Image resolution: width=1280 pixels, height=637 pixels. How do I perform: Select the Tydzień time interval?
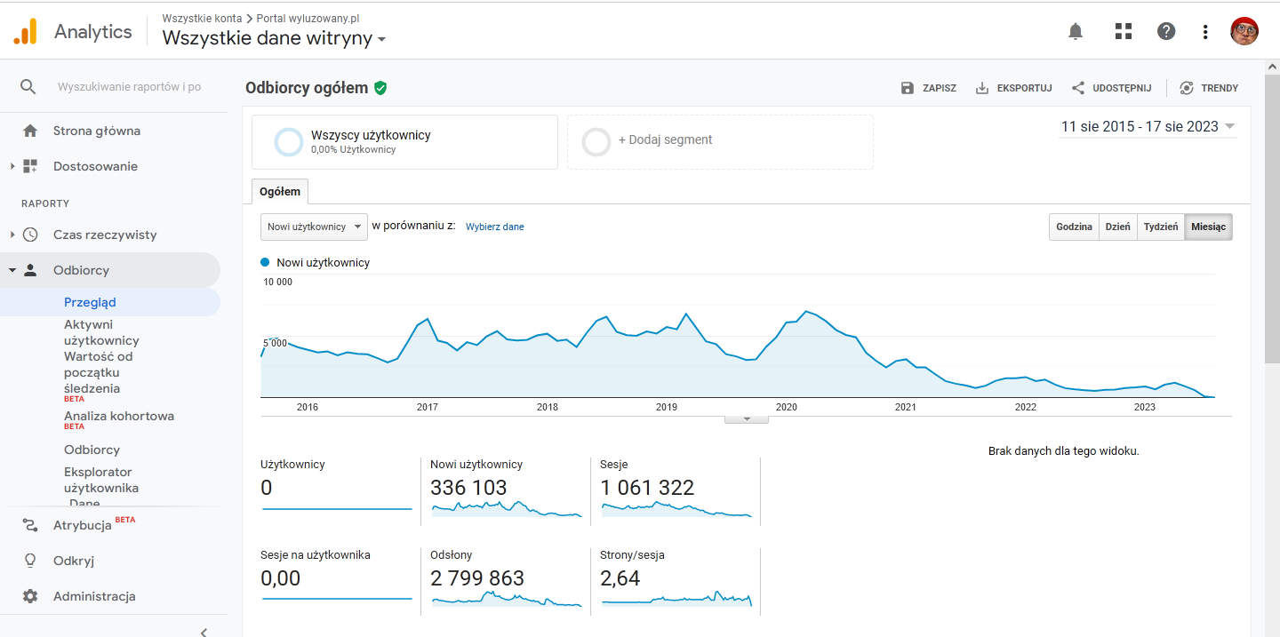1160,227
